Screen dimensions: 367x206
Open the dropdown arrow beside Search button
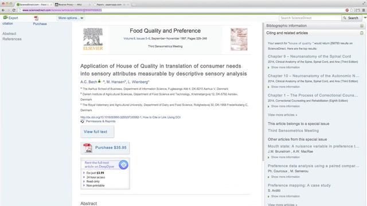point(365,18)
